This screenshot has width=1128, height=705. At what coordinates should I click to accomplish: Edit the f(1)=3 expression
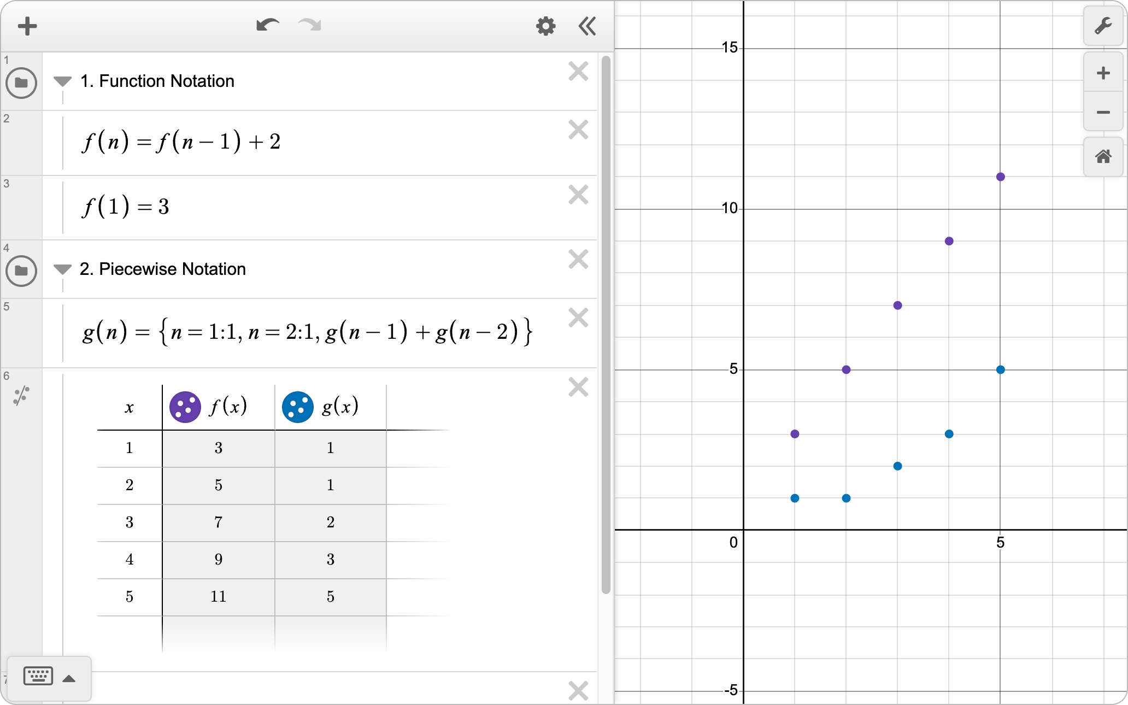click(126, 207)
